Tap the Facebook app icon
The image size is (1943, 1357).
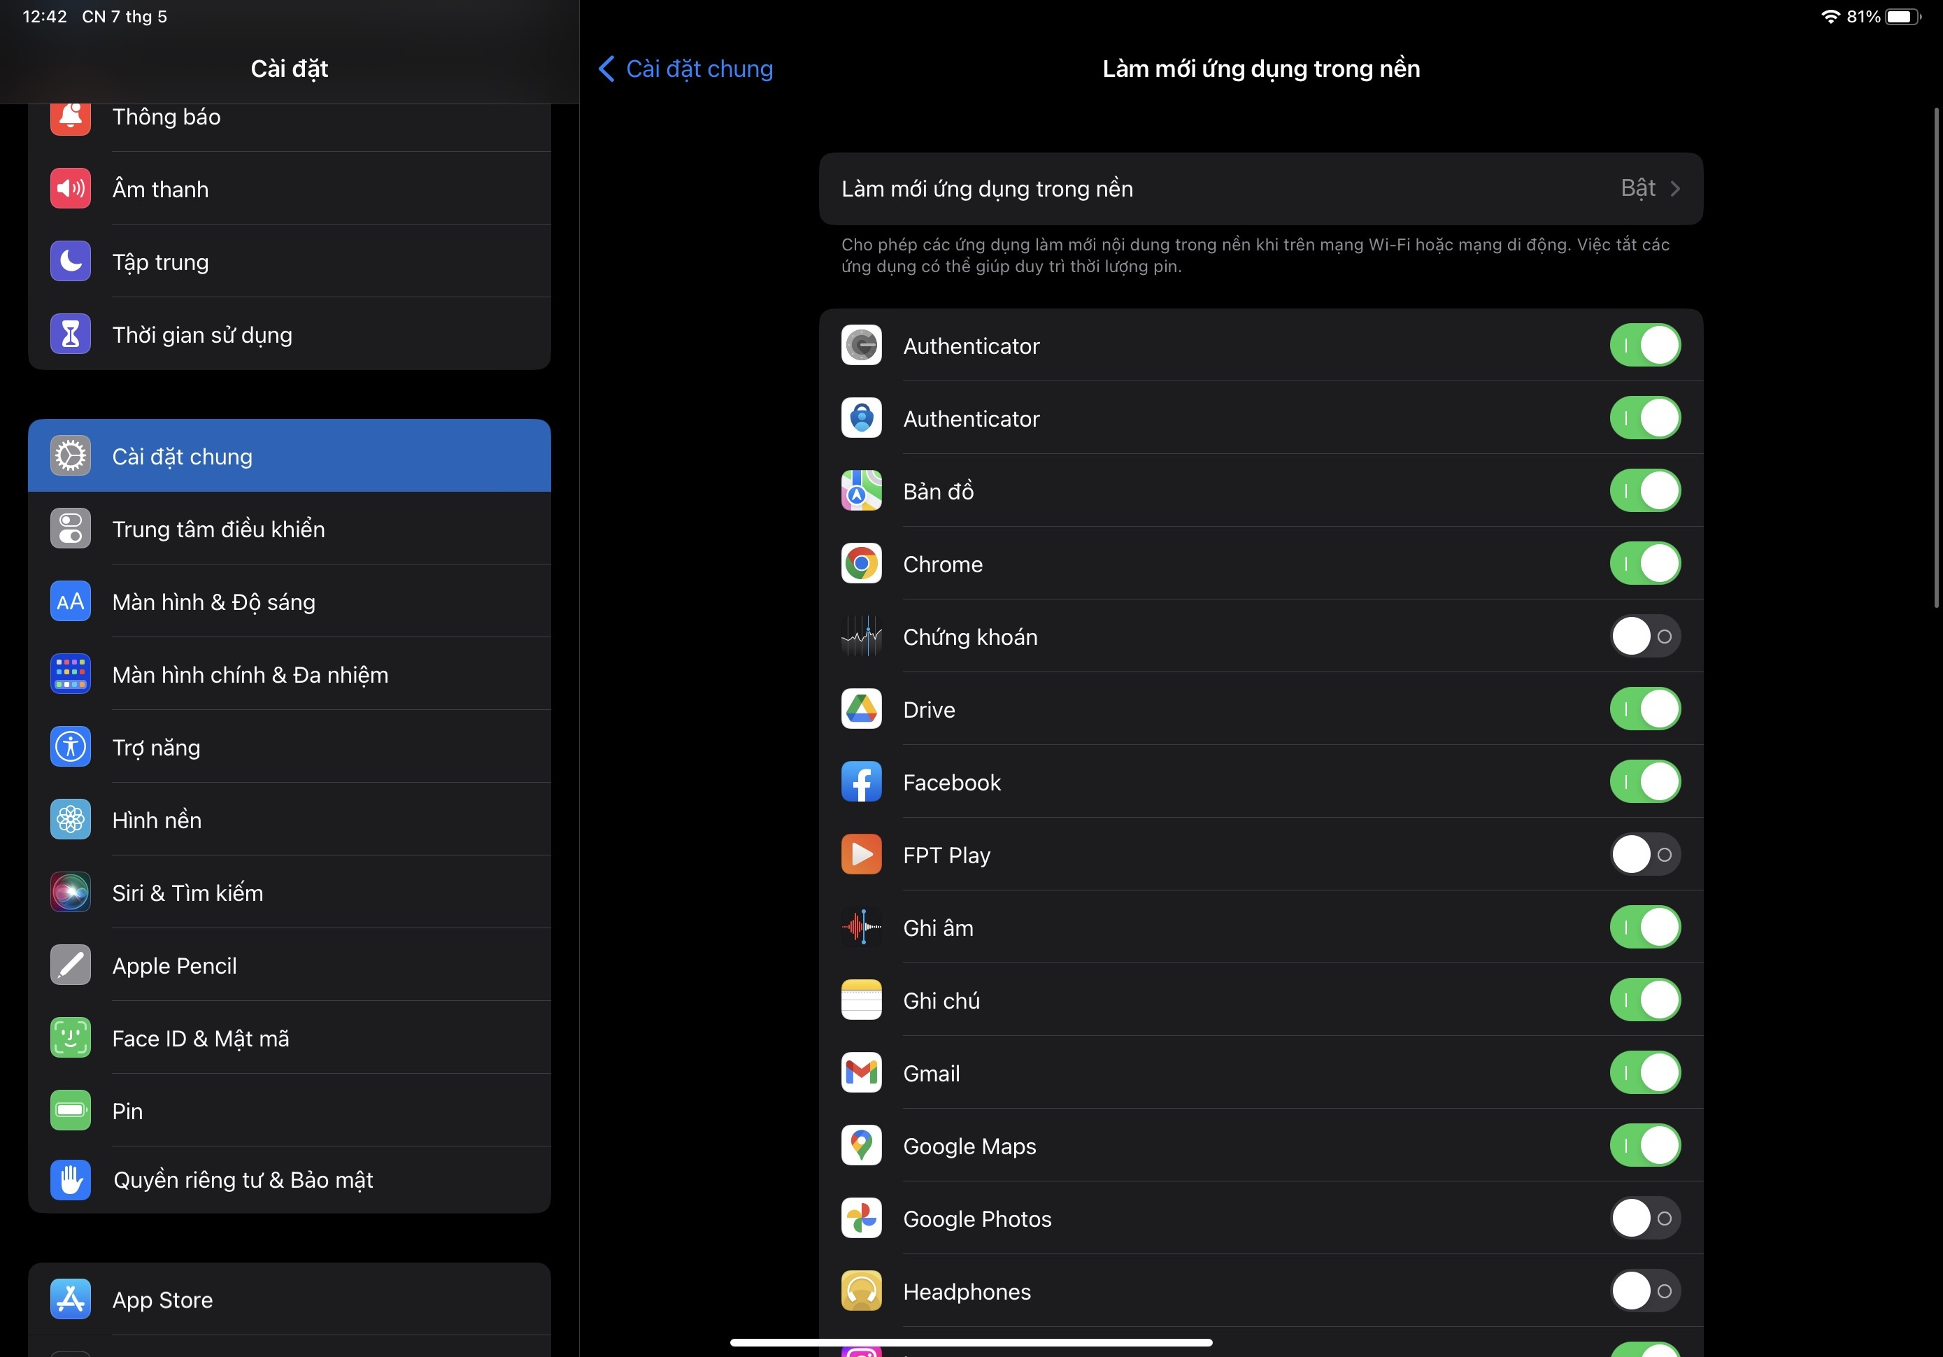(862, 781)
